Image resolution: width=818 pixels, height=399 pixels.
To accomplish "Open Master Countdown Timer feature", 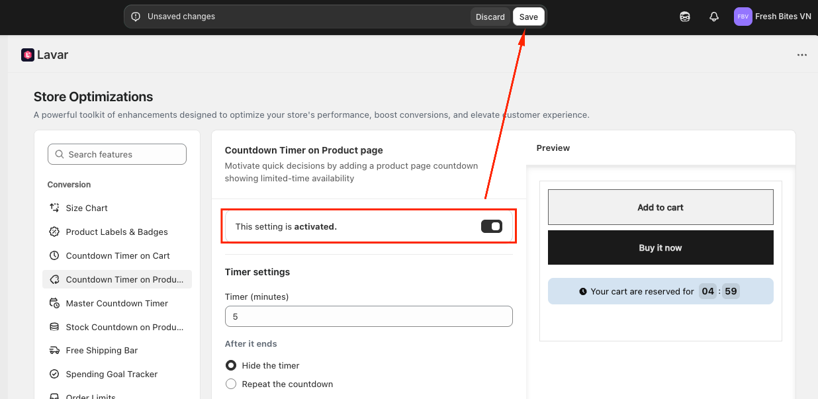I will point(117,303).
